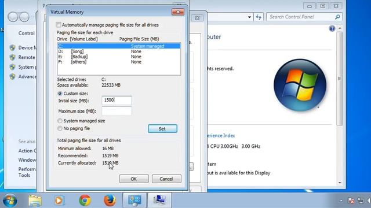Minimize the Control Panel System window
Image resolution: width=371 pixels, height=208 pixels.
pyautogui.click(x=309, y=6)
